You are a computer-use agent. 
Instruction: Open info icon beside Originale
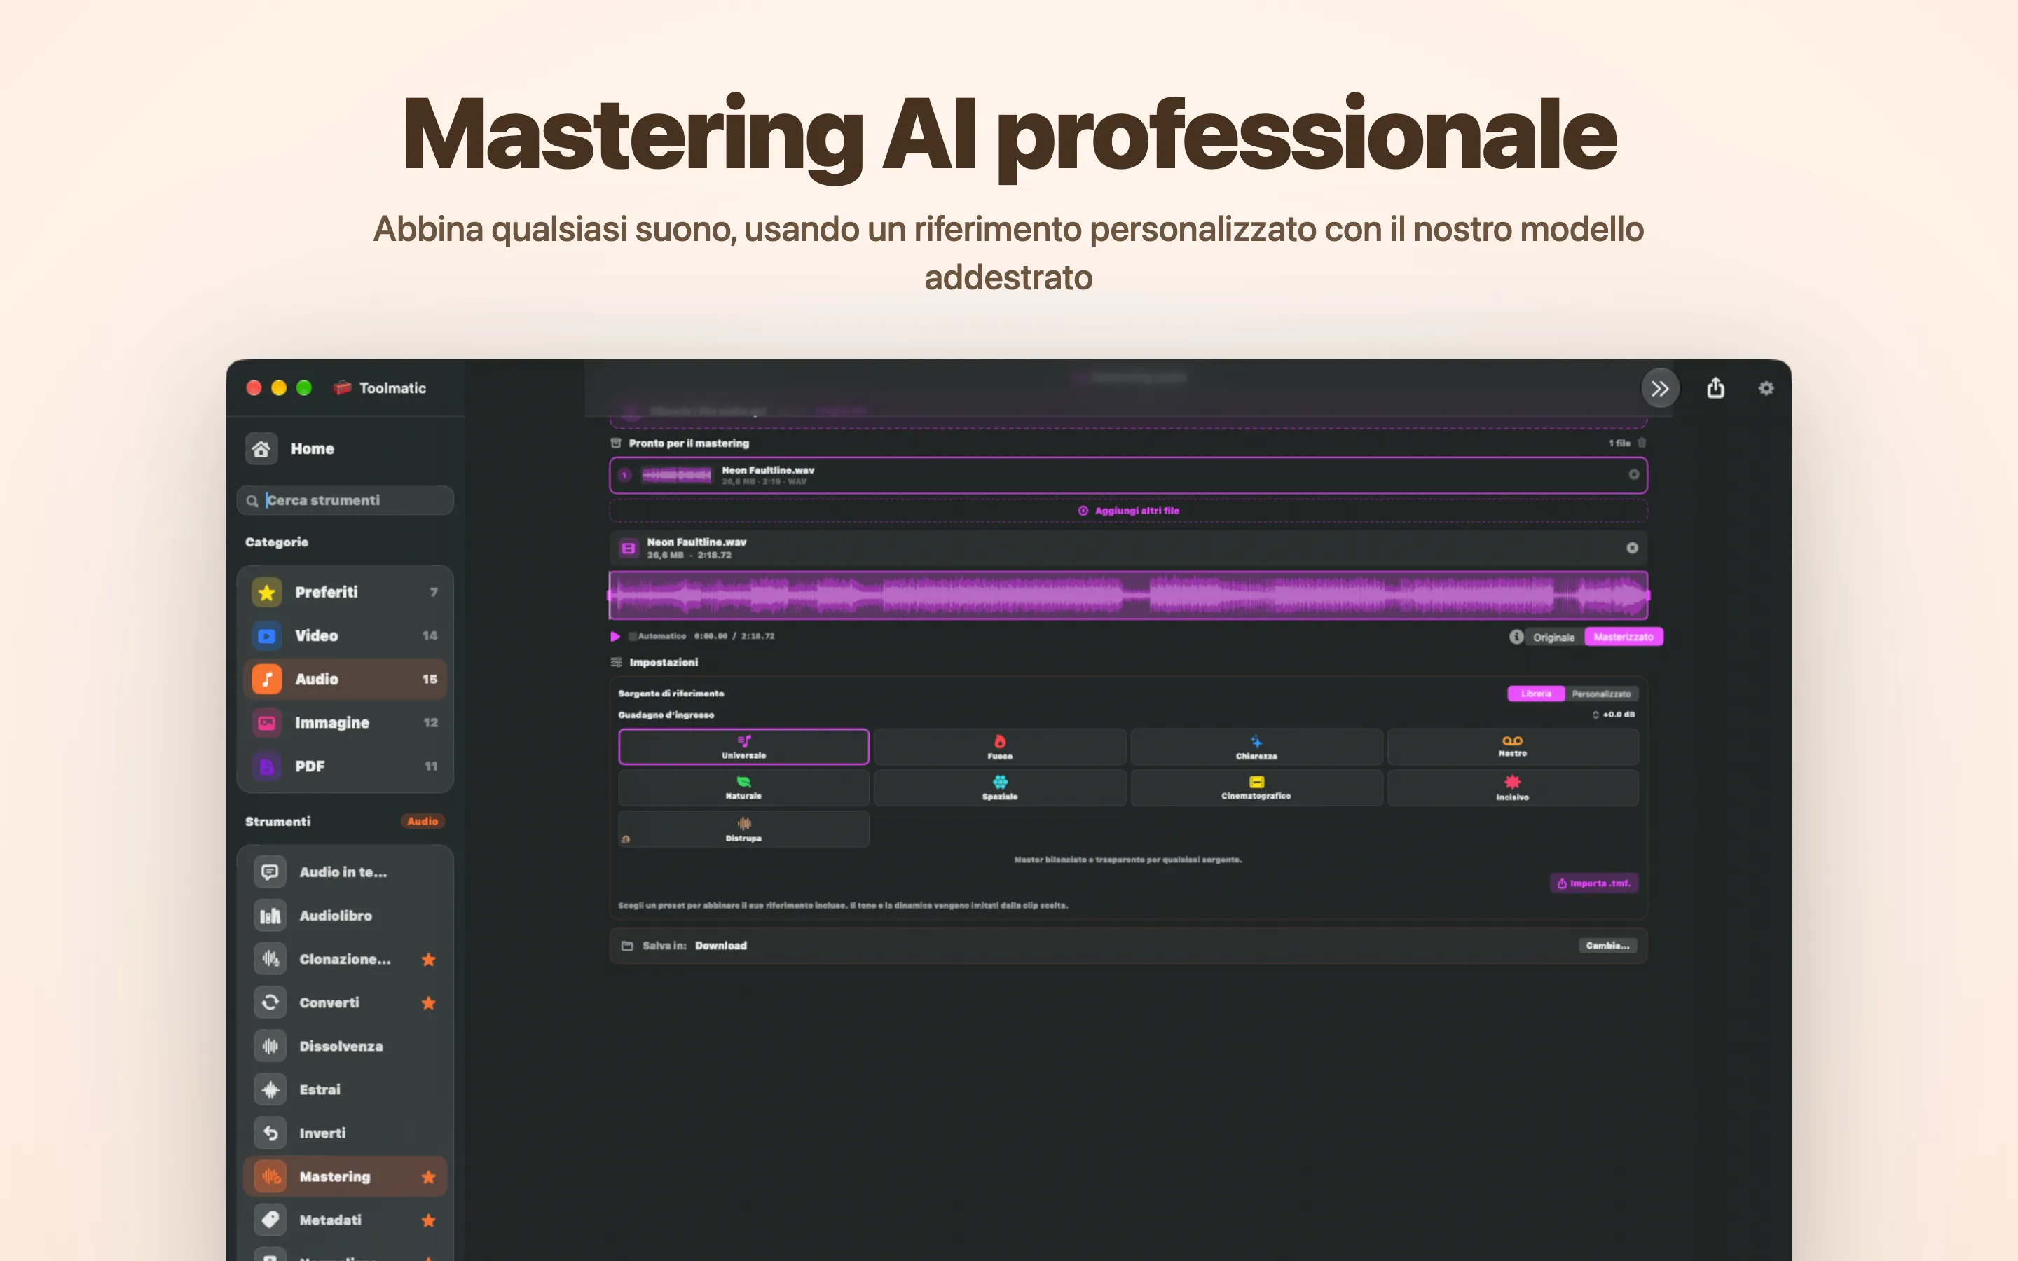(x=1516, y=636)
